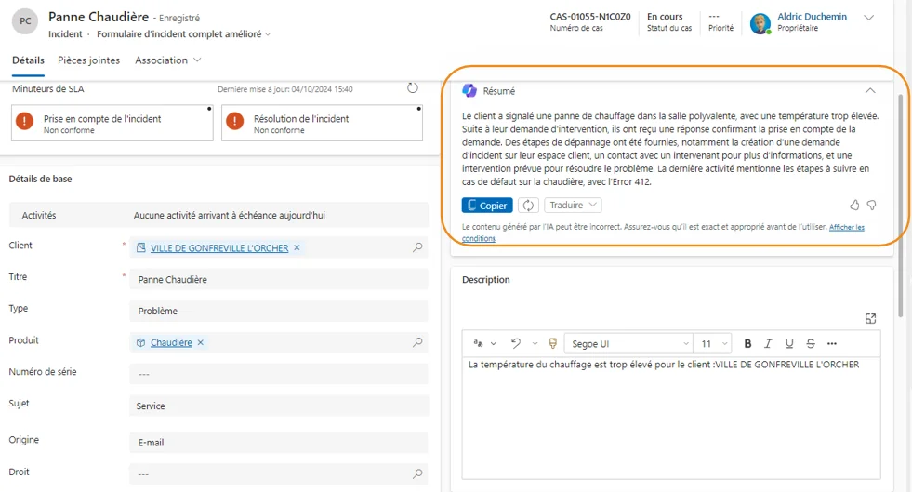
Task: Click the Copilot icon next to Résumé
Action: click(x=469, y=91)
